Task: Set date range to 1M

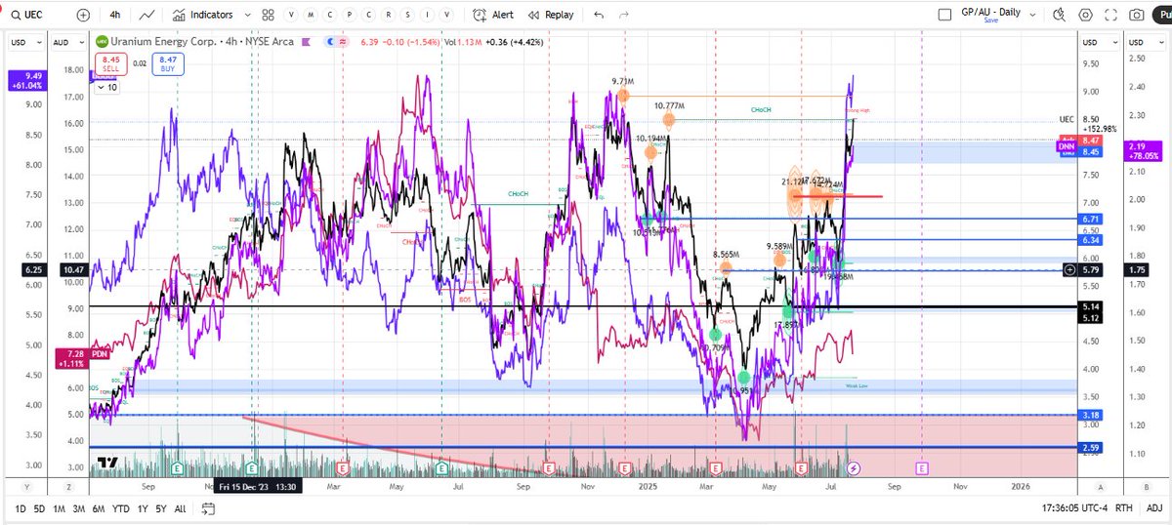Action: [x=58, y=508]
